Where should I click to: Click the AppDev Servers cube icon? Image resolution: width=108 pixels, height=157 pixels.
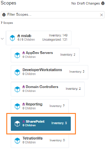point(17,55)
